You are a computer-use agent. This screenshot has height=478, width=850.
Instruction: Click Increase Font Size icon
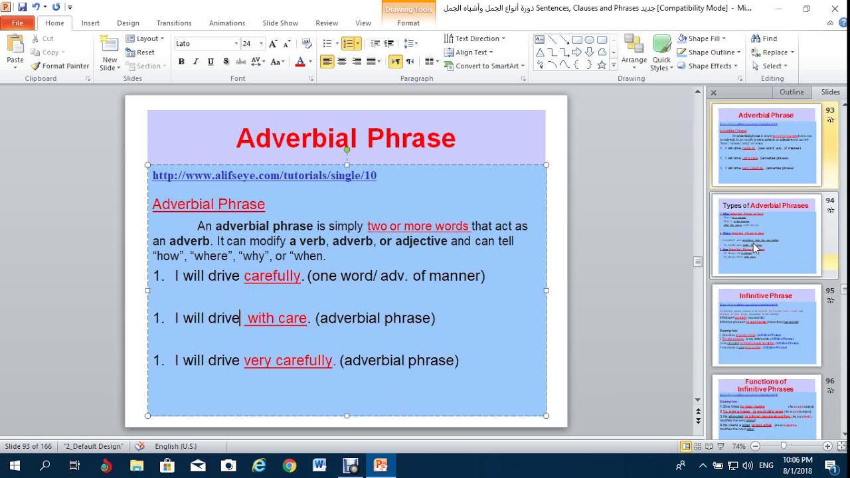tap(274, 43)
